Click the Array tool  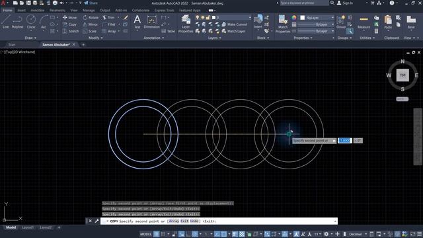[x=109, y=31]
